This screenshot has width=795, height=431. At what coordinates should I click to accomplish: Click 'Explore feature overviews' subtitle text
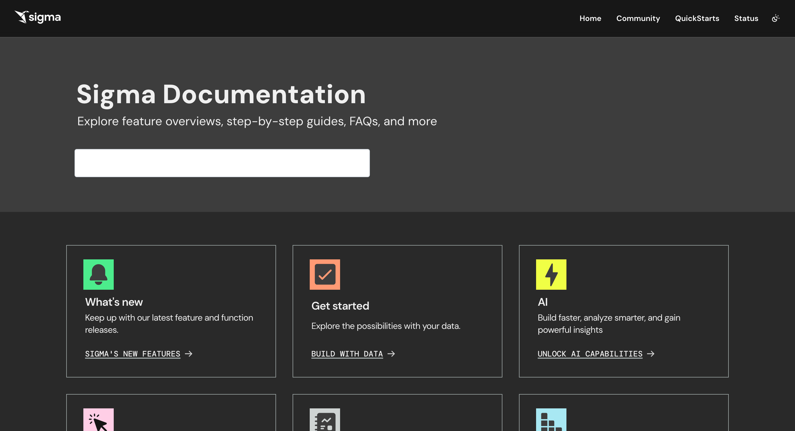[x=257, y=121]
